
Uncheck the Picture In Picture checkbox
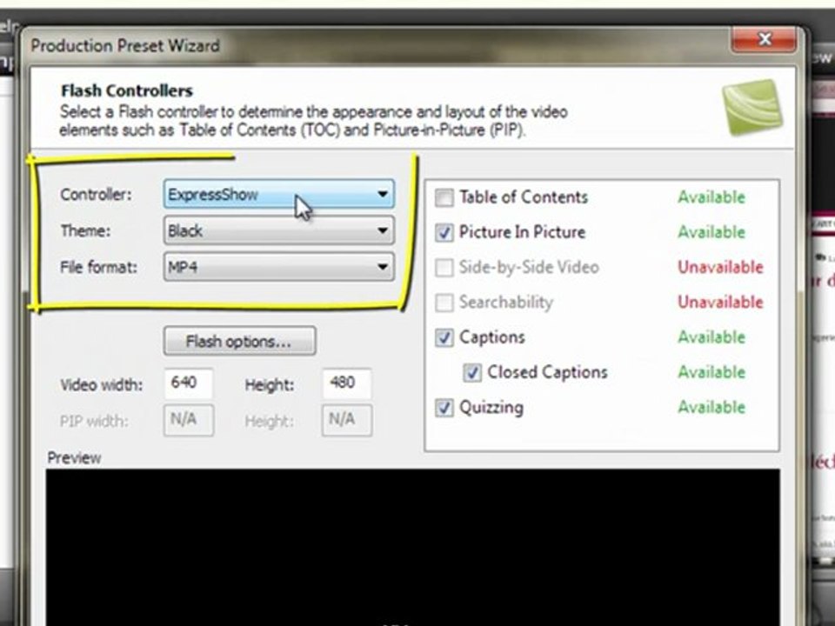tap(444, 233)
